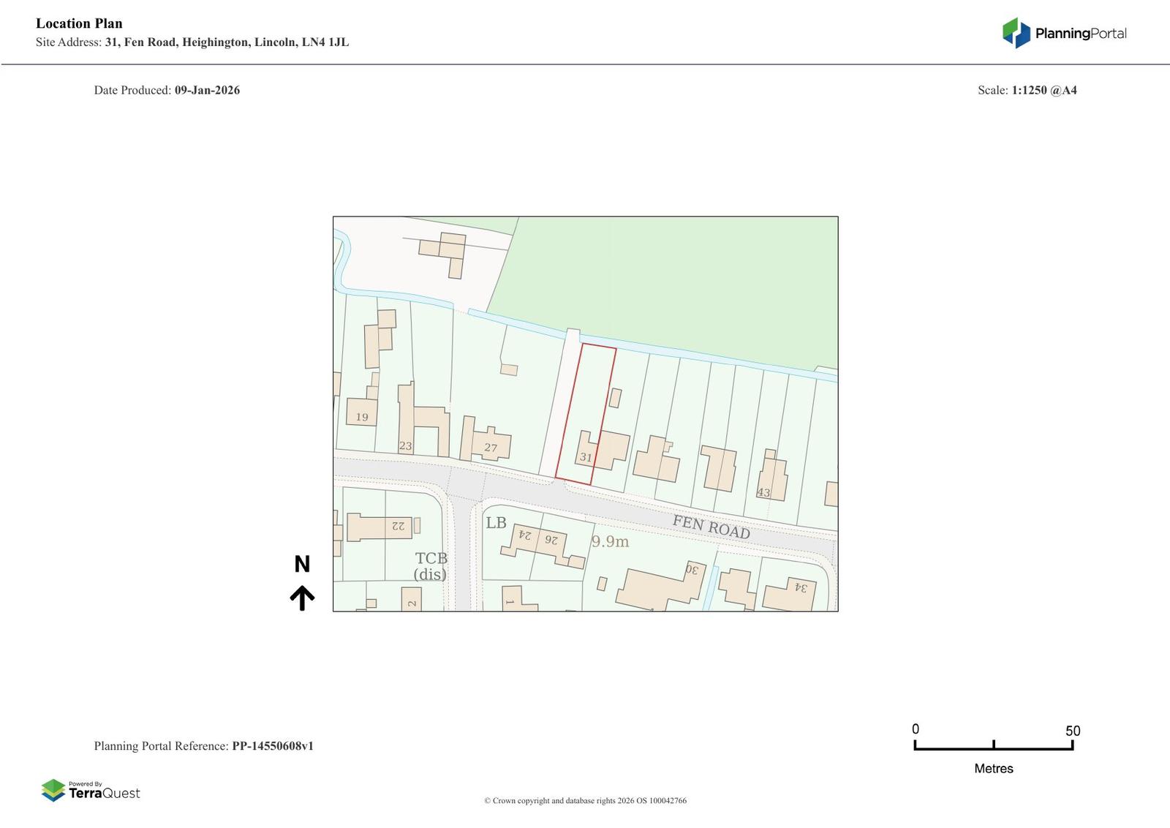Click the Scale 1:1250 @A4 text
This screenshot has height=828, width=1170.
(1027, 90)
